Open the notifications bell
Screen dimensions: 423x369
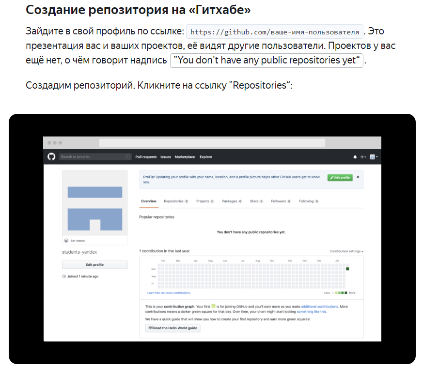tap(355, 157)
